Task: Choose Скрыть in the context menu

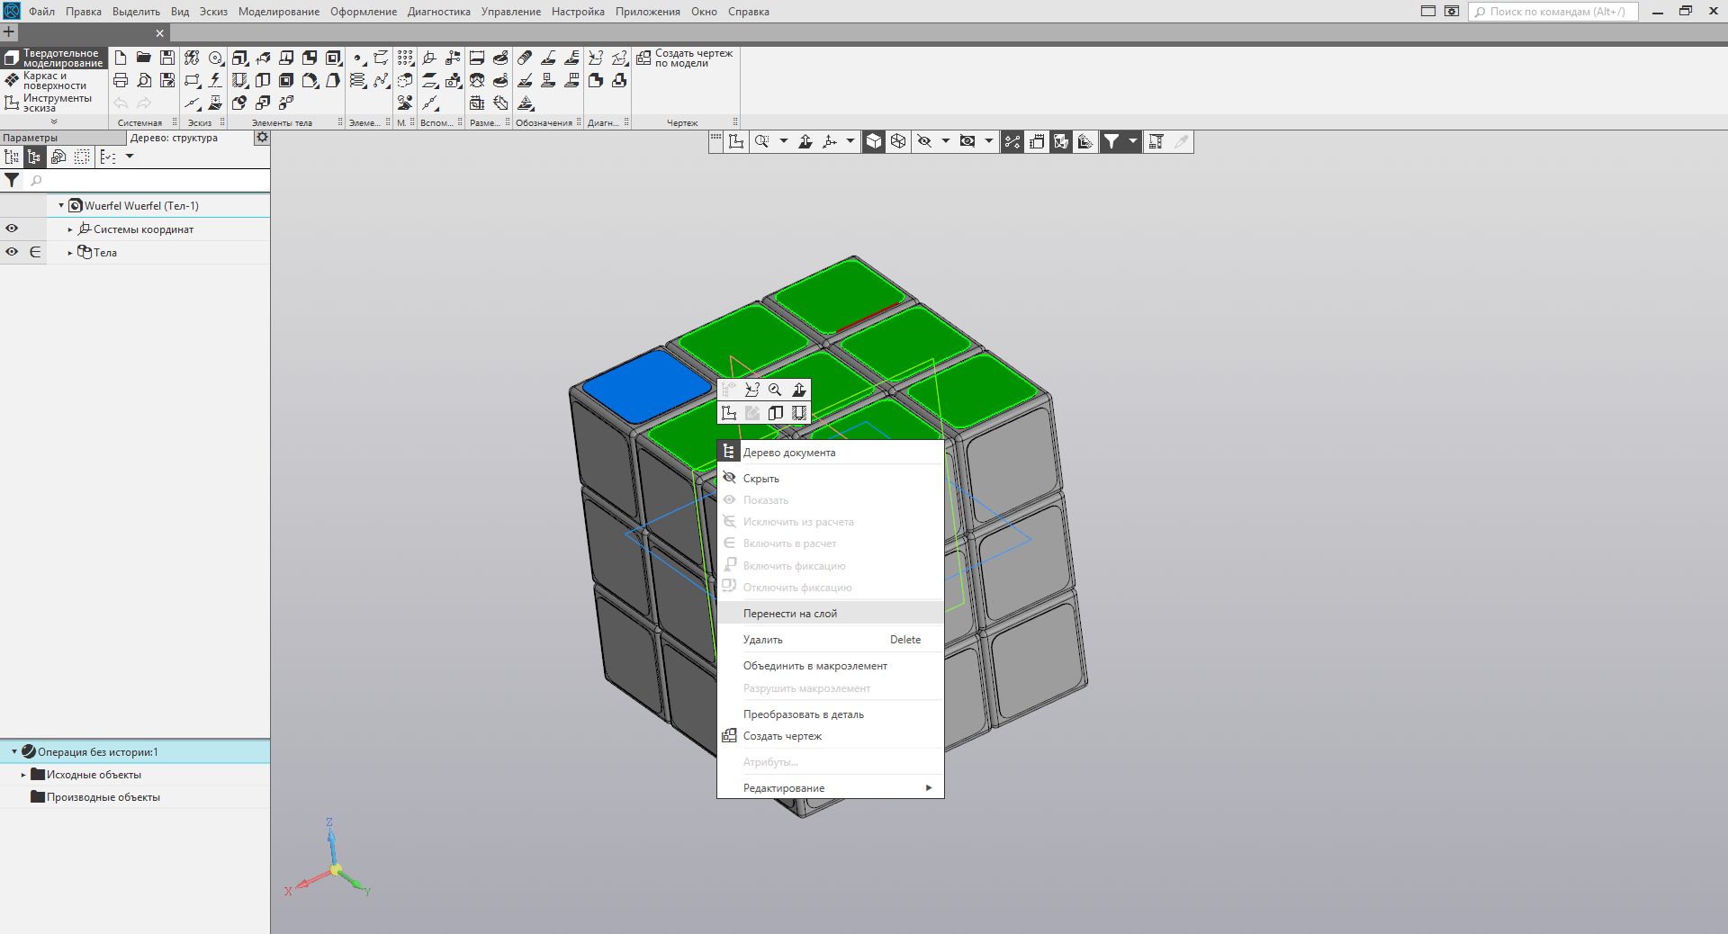Action: click(x=830, y=478)
